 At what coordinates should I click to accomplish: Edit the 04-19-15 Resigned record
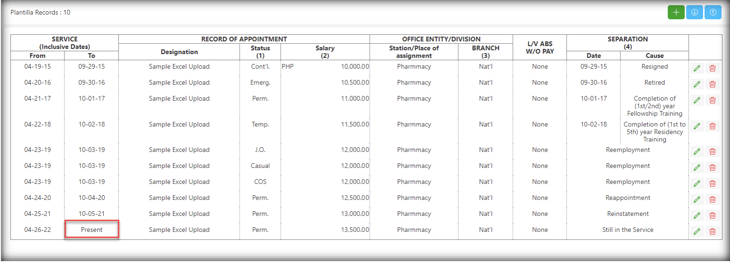(x=697, y=69)
